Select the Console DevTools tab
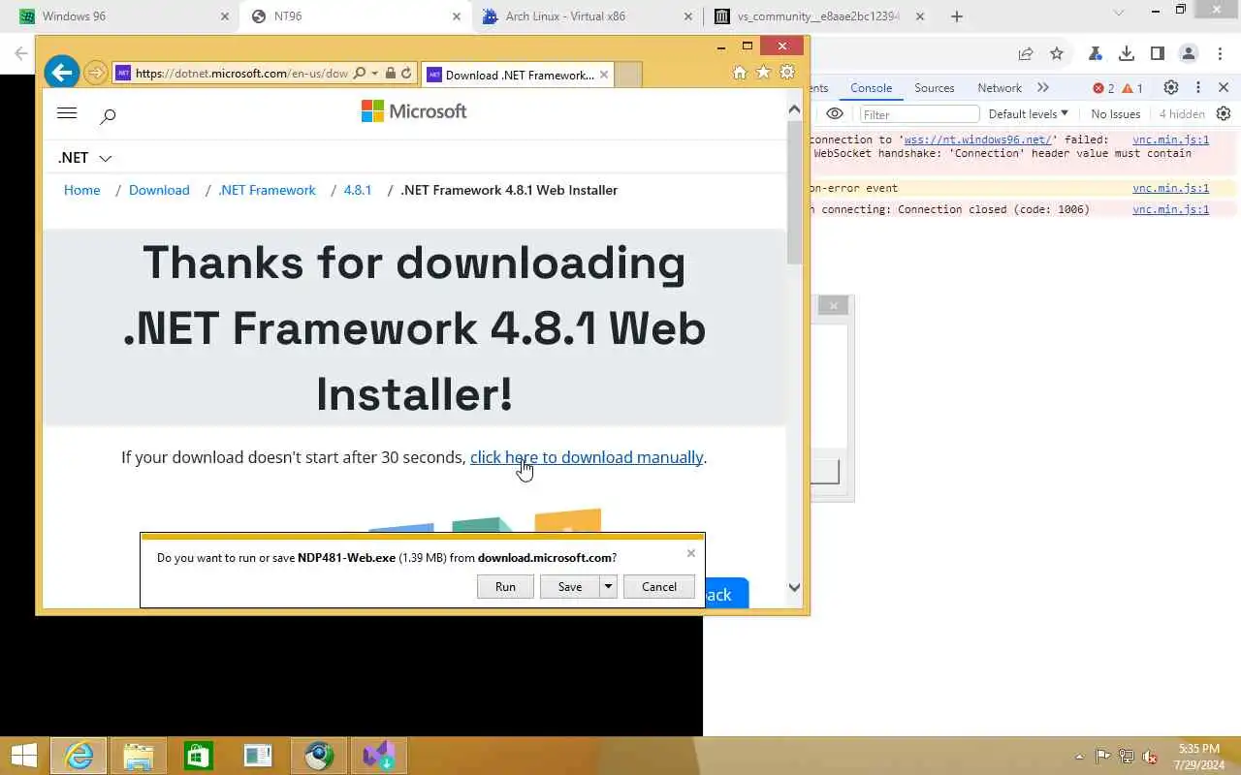Viewport: 1241px width, 775px height. point(871,87)
